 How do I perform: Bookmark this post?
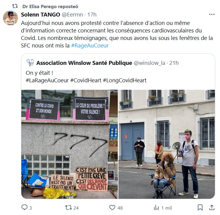(x=200, y=207)
